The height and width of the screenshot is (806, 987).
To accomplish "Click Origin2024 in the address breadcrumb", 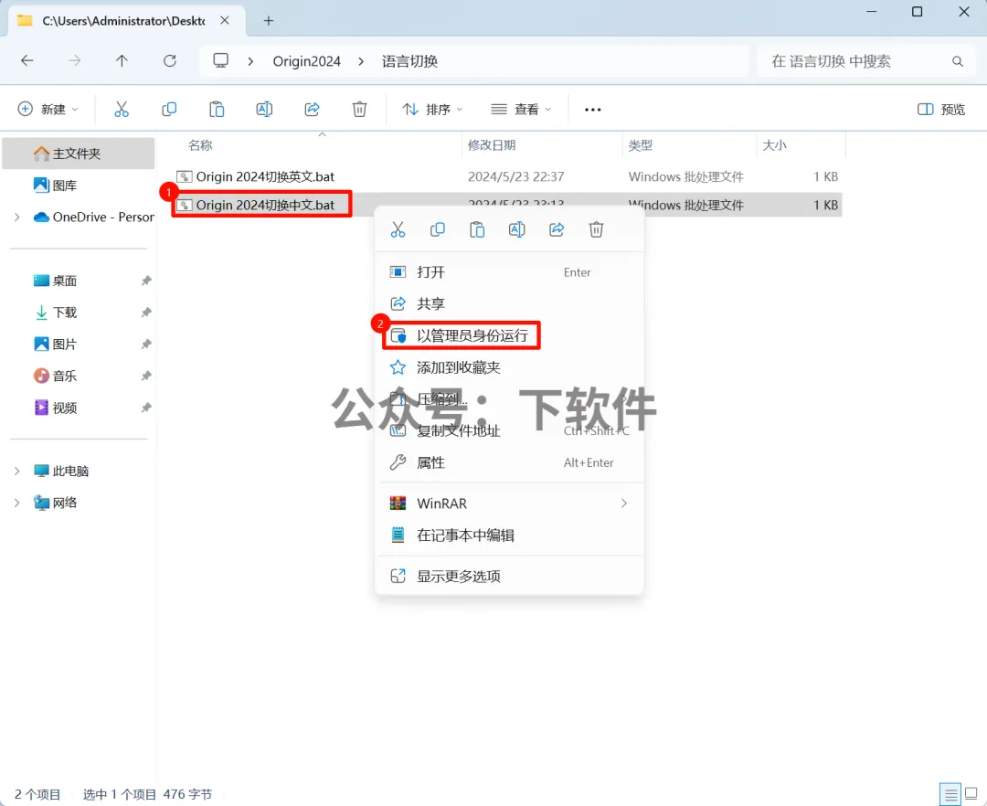I will coord(306,61).
